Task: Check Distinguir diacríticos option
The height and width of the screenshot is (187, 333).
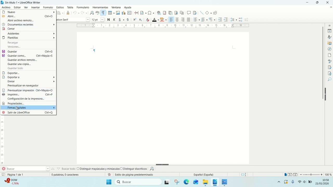Action: (133, 169)
